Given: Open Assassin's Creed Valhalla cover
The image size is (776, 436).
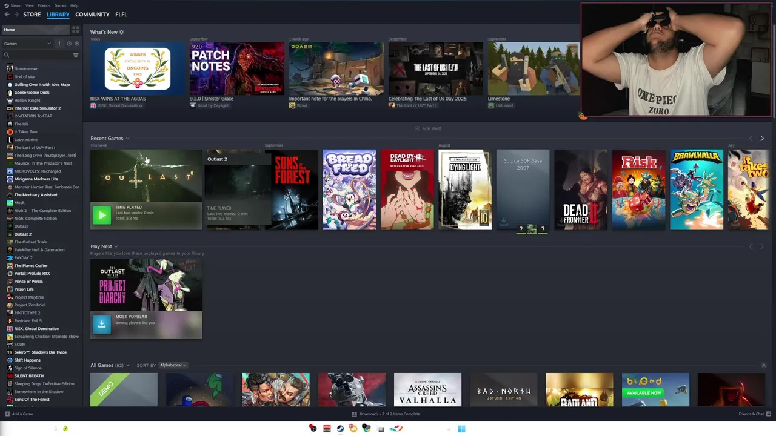Looking at the screenshot, I should coord(427,390).
